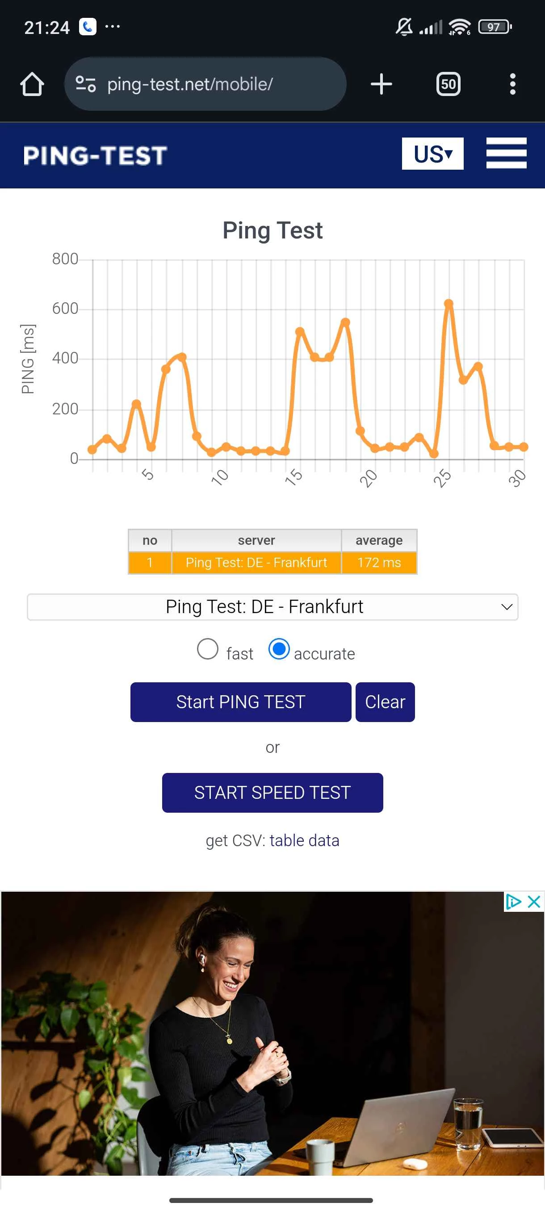Open the hamburger navigation menu

pos(506,153)
